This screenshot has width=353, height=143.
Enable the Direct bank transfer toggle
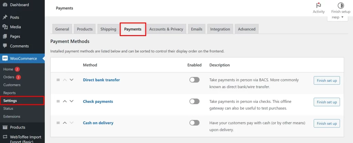194,80
